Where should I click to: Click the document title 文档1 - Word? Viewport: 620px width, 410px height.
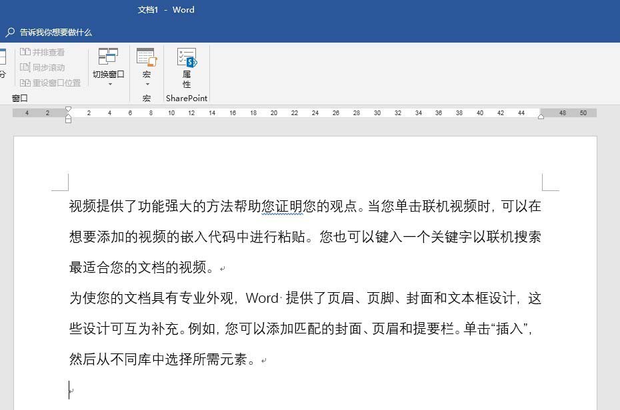point(166,10)
